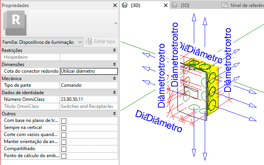Select the Cota do conector redondo label
The width and height of the screenshot is (264, 165).
pyautogui.click(x=31, y=71)
